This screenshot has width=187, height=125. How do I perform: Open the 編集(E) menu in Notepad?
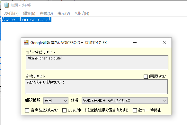(x=29, y=13)
